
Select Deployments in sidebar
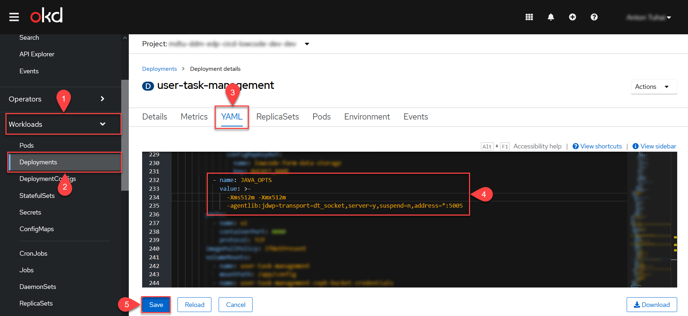click(x=65, y=162)
